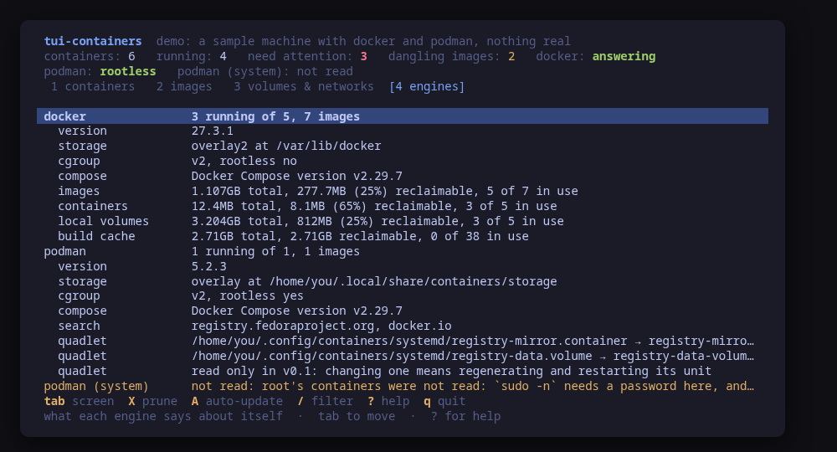Open the '2 images' tab
837x452 pixels.
point(183,86)
